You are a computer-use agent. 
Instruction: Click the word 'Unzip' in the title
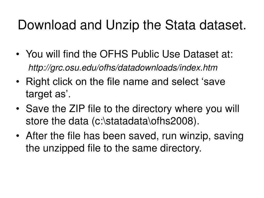tap(122, 25)
